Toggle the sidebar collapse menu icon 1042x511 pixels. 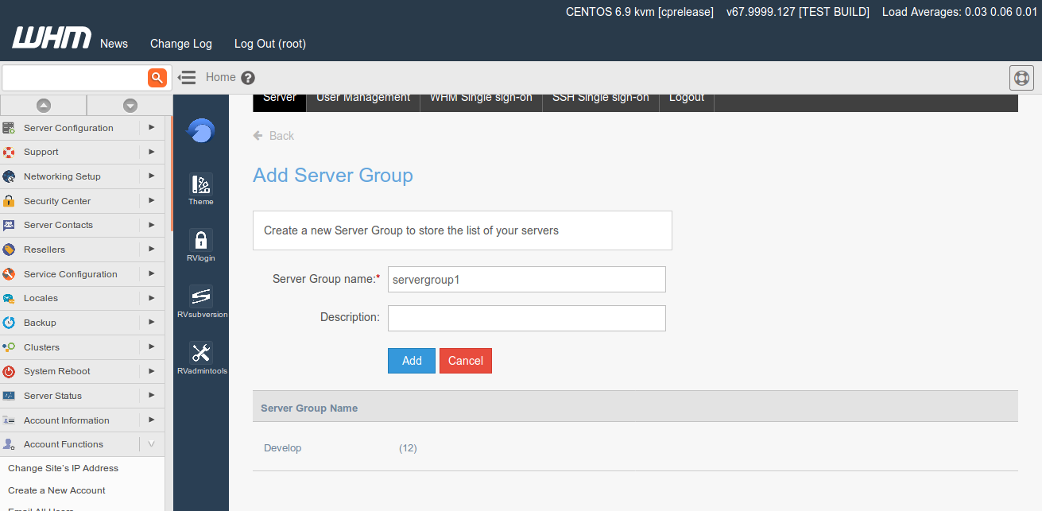pyautogui.click(x=187, y=77)
